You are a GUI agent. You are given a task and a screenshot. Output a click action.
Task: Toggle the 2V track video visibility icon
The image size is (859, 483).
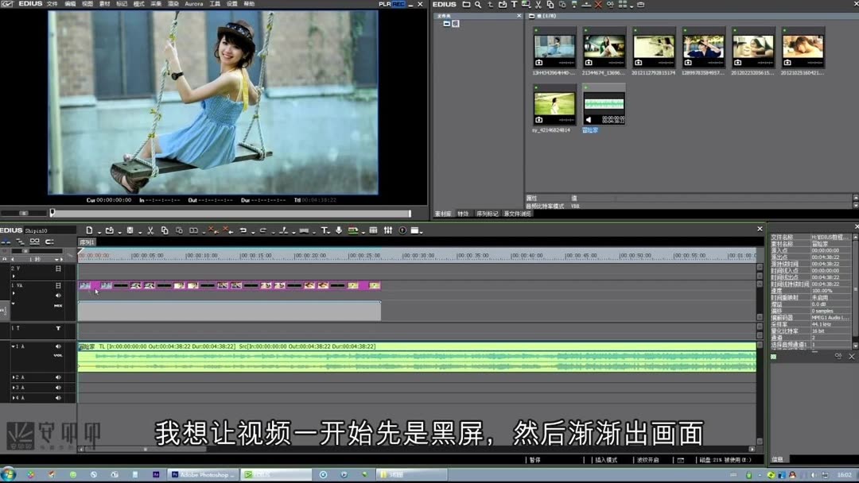click(x=59, y=269)
